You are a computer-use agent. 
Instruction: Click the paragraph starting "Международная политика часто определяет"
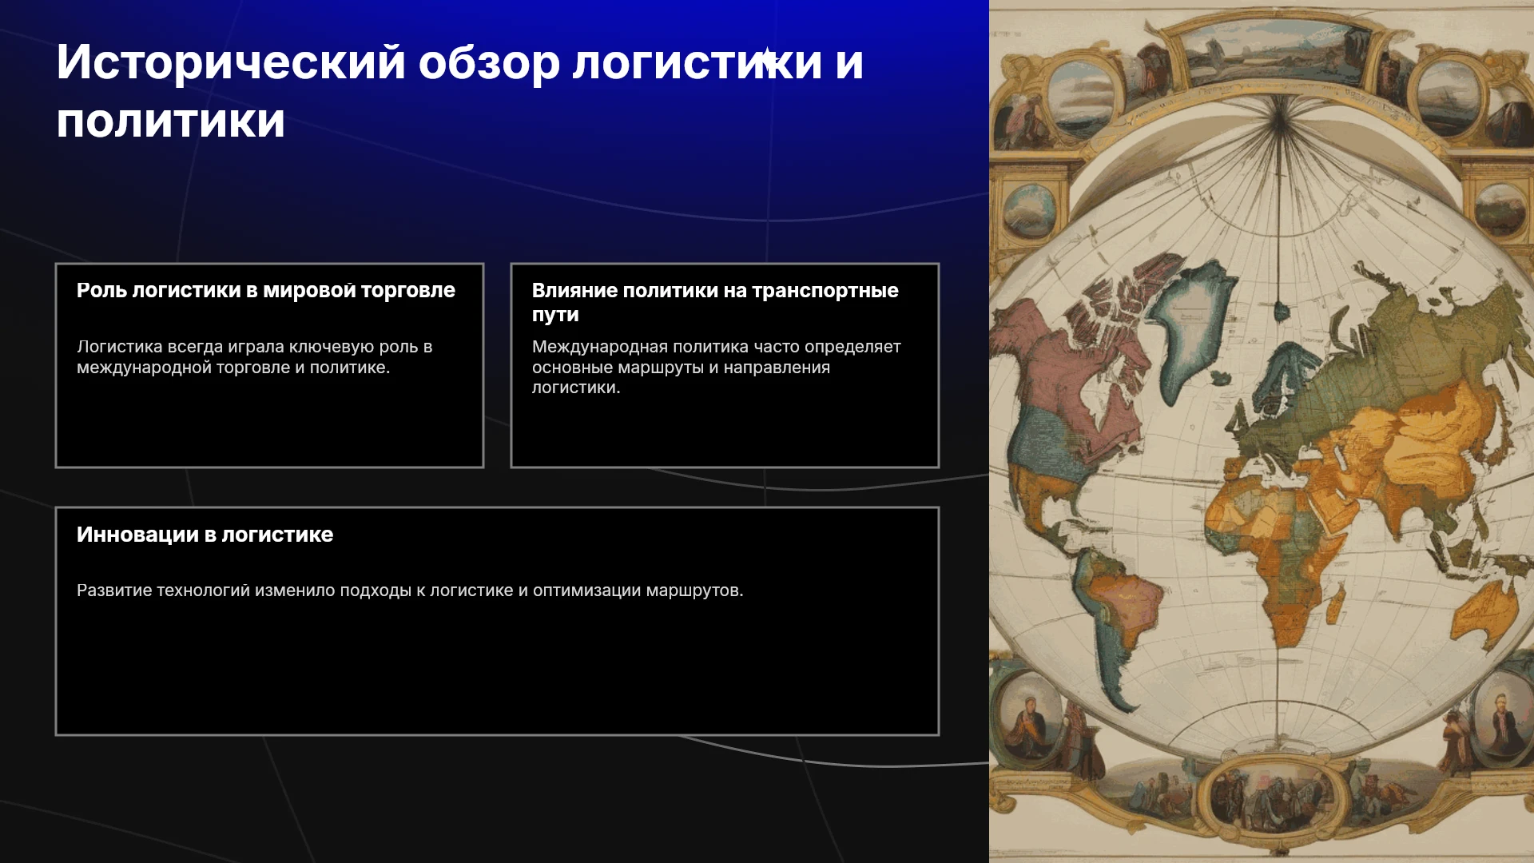coord(716,367)
